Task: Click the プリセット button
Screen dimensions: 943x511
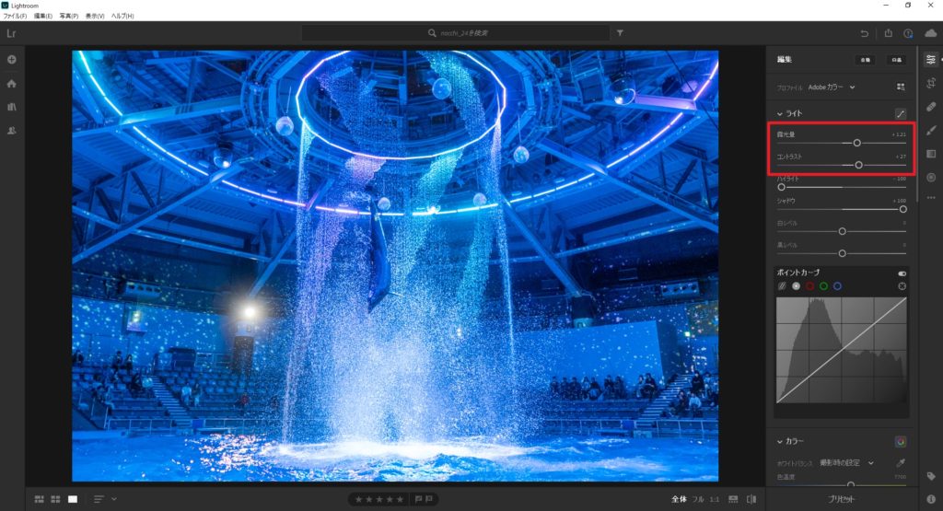Action: point(843,499)
